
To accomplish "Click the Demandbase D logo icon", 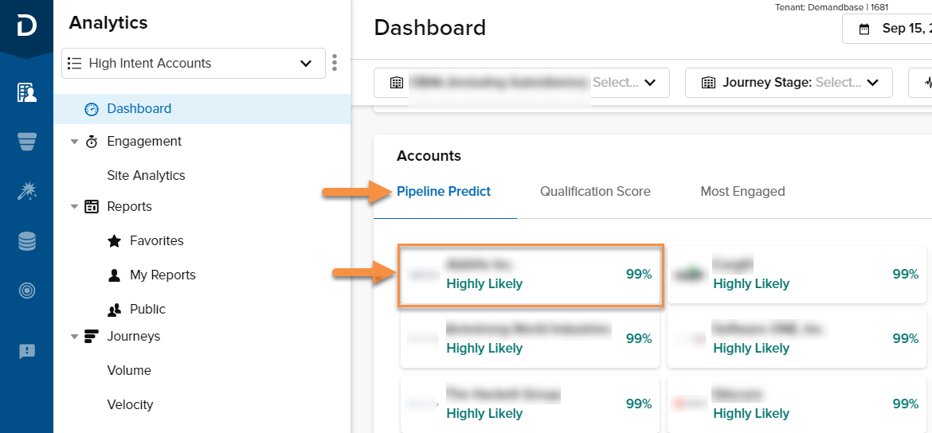I will point(27,25).
